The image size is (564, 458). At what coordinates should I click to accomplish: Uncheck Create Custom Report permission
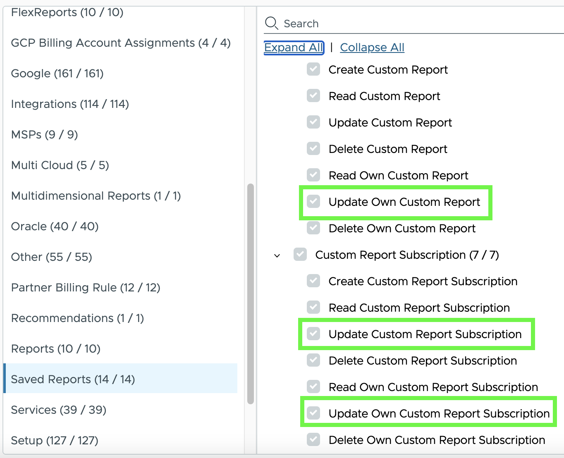click(313, 69)
